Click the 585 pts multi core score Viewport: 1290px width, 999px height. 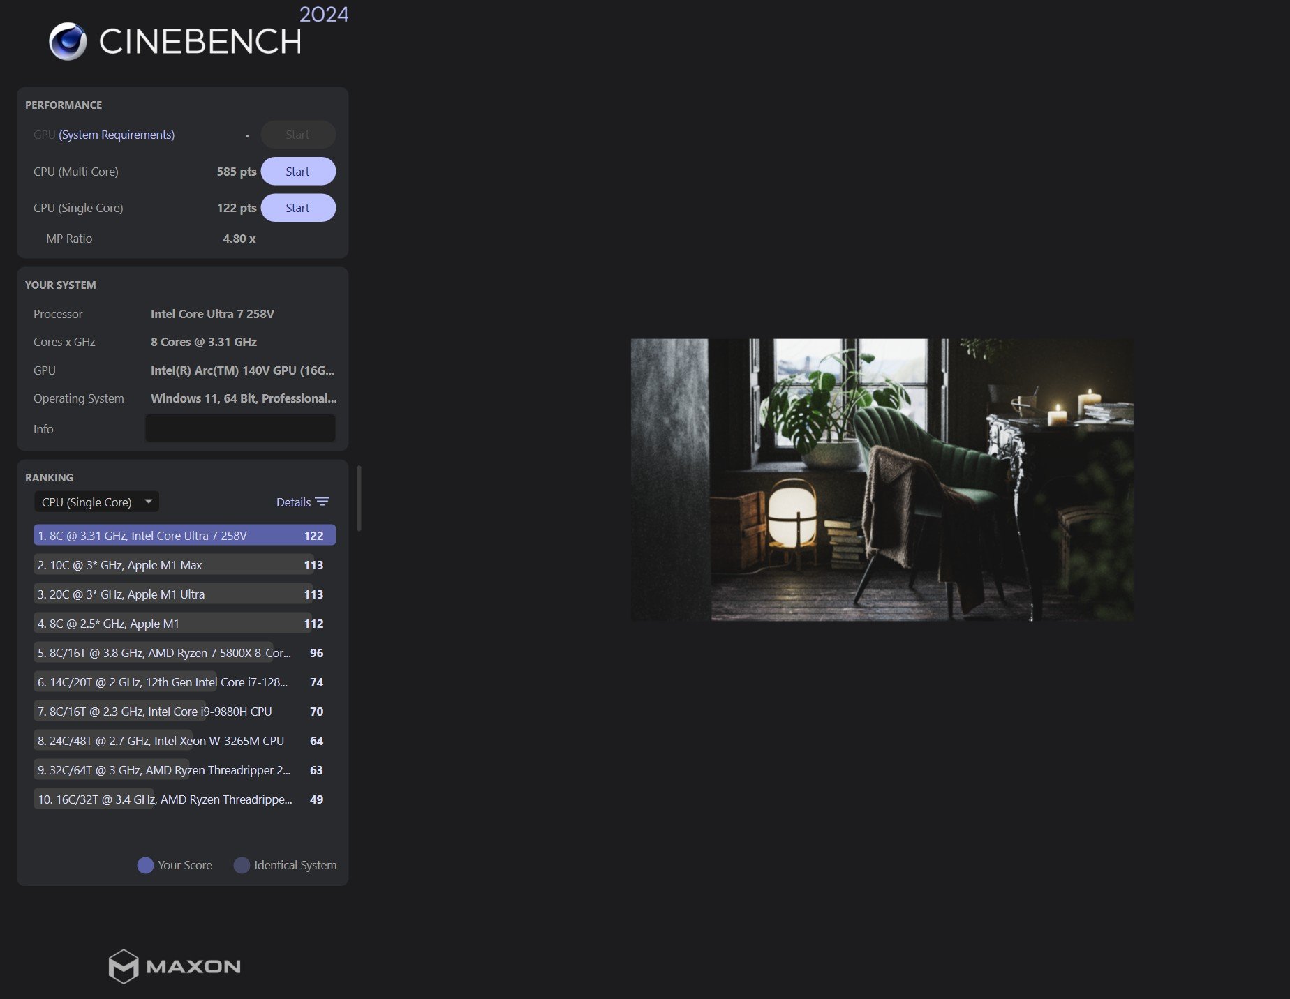pyautogui.click(x=237, y=172)
